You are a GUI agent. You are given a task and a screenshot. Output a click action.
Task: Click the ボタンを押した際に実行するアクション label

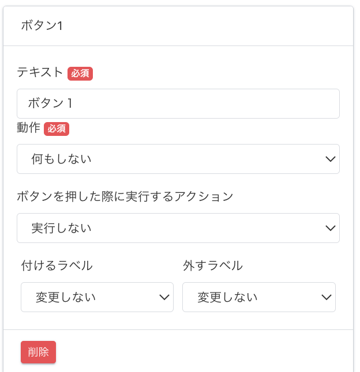[x=125, y=196]
